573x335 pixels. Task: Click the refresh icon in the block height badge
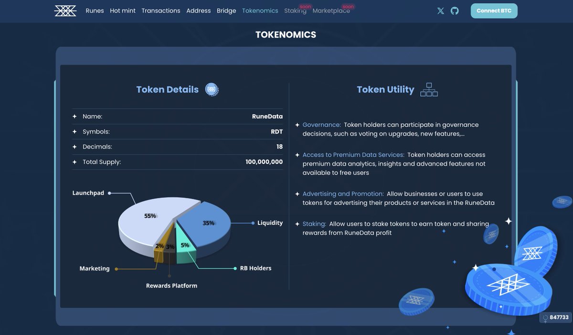point(545,317)
